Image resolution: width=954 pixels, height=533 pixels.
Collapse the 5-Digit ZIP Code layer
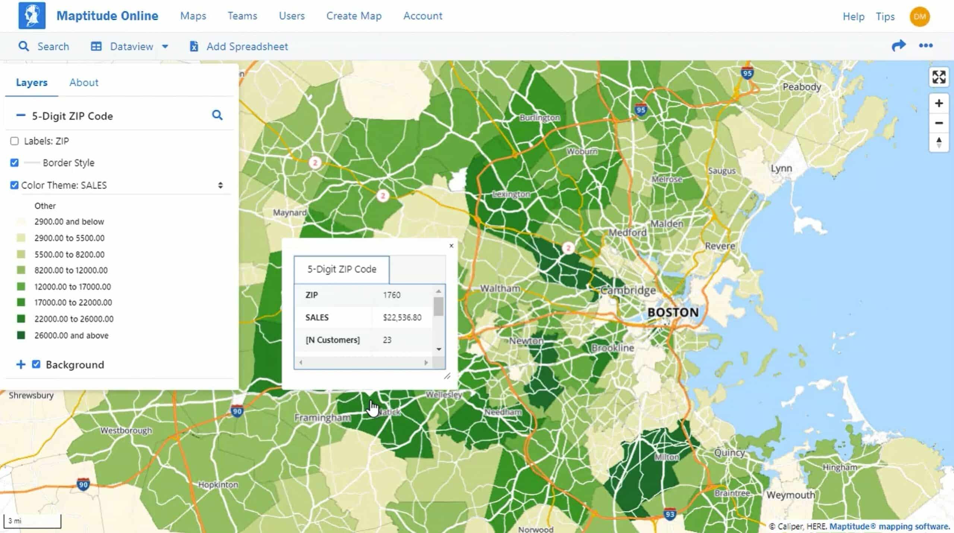20,115
